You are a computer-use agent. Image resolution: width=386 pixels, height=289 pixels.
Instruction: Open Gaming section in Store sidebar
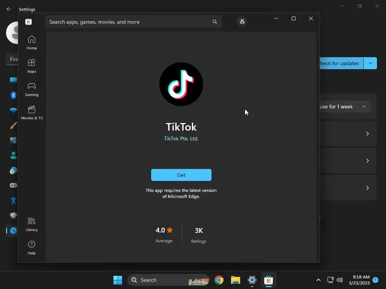click(32, 90)
